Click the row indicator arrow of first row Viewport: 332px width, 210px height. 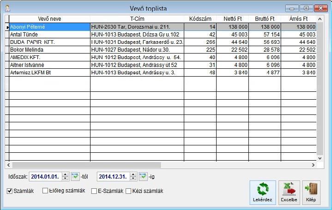[7, 27]
